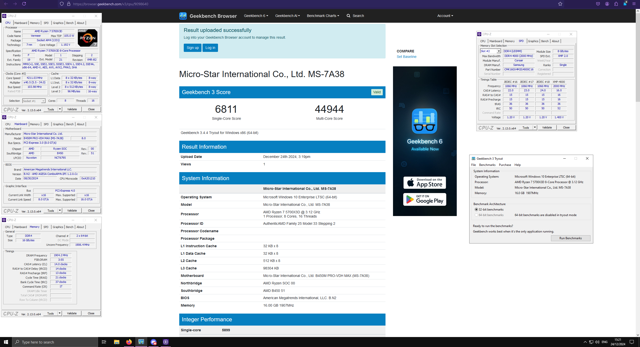
Task: Open Benchmarks menu in Geekbench 3 Tryout
Action: point(487,165)
